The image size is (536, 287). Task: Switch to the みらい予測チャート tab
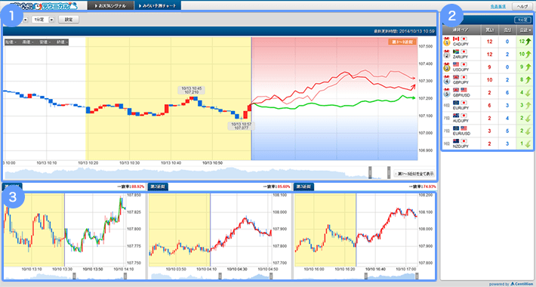click(158, 5)
